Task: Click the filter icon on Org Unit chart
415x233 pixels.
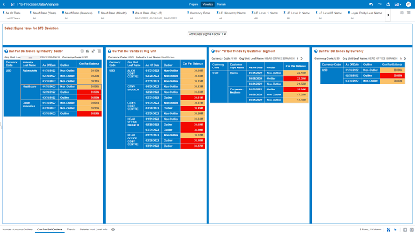Action: coord(110,51)
